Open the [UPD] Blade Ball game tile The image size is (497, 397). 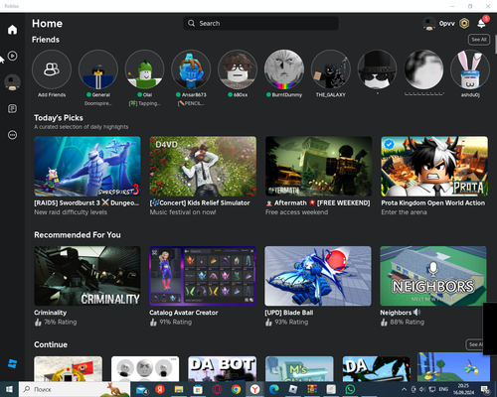pyautogui.click(x=318, y=276)
